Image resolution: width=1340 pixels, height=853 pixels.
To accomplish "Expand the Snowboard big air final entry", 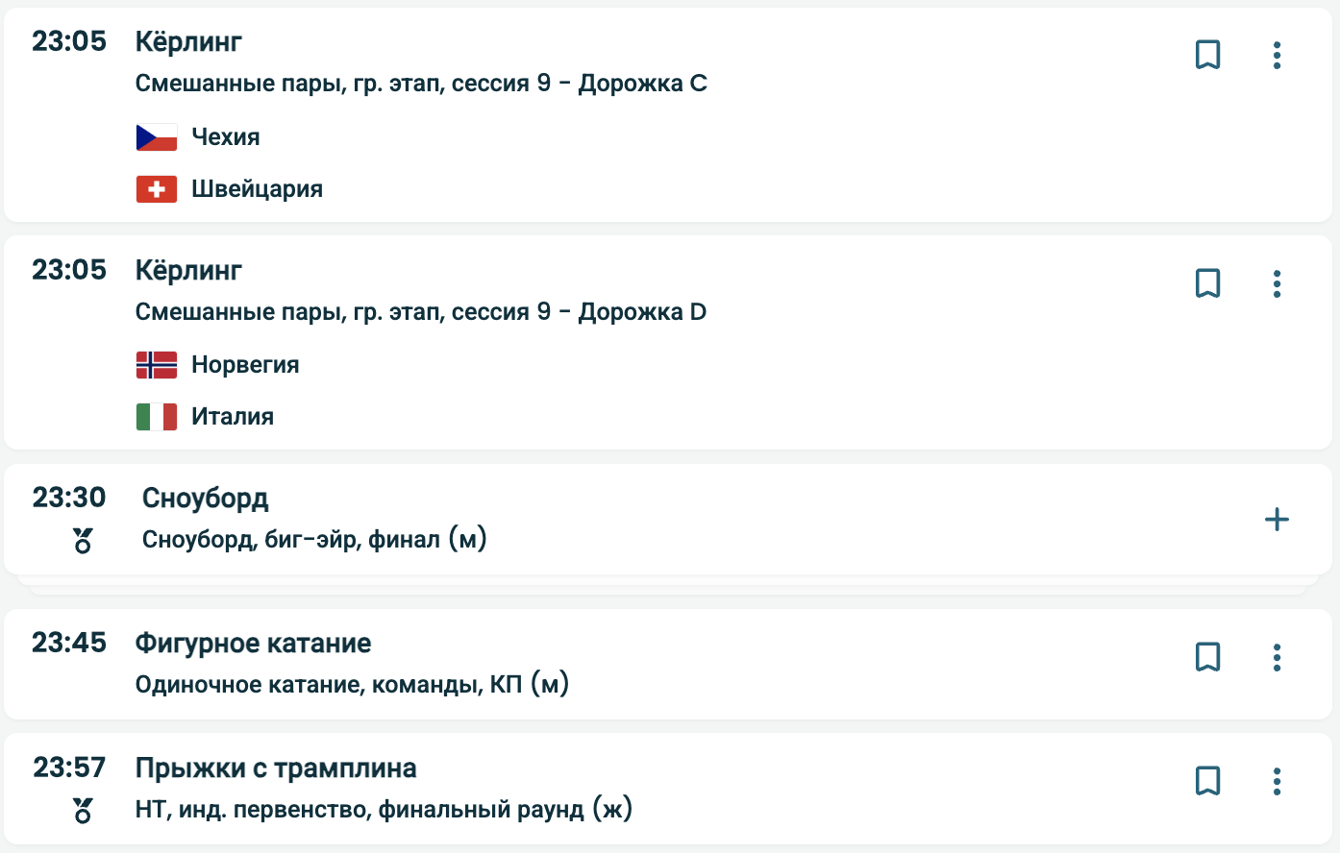I will tap(1277, 520).
